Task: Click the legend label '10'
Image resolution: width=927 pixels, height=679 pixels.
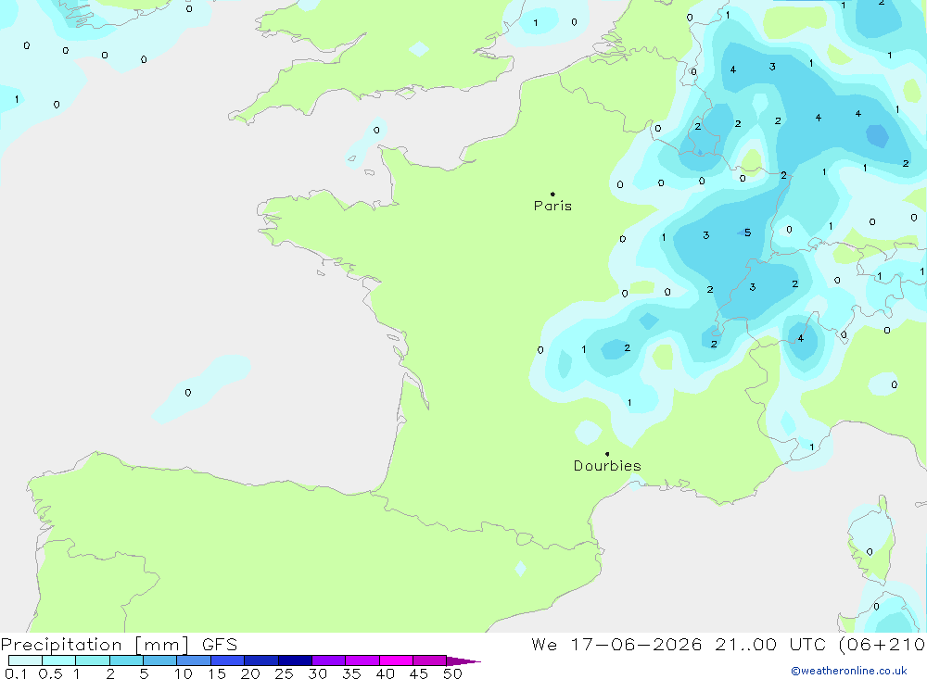Action: (x=184, y=673)
